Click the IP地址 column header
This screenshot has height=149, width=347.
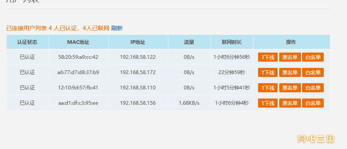pos(138,42)
